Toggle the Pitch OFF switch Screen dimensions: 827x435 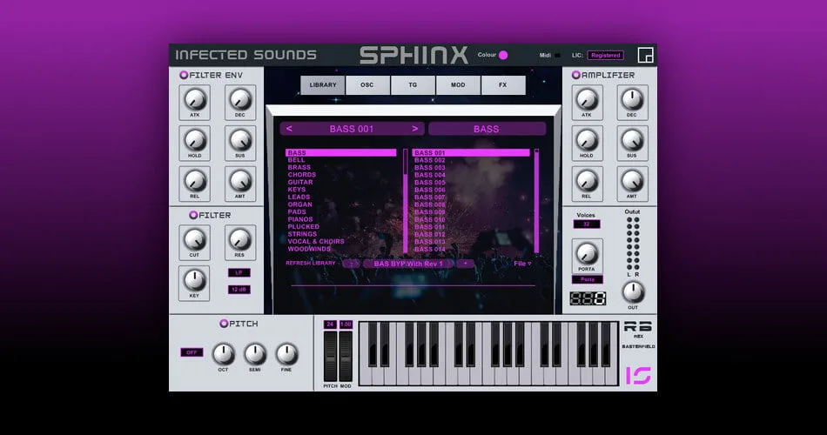tap(192, 352)
